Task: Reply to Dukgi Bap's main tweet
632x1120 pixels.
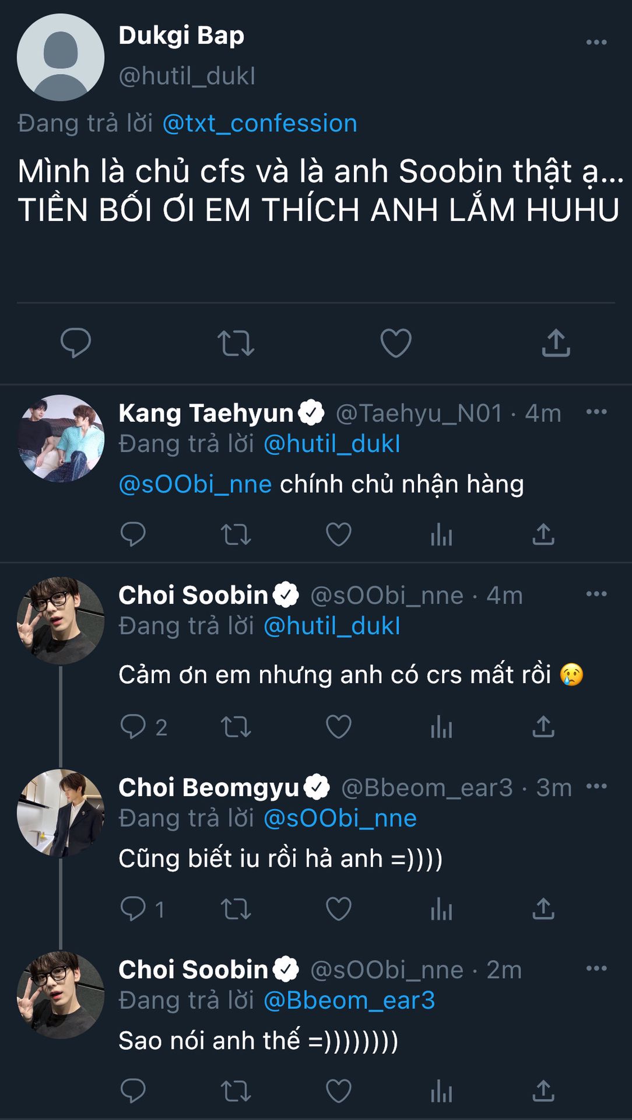Action: pyautogui.click(x=76, y=342)
